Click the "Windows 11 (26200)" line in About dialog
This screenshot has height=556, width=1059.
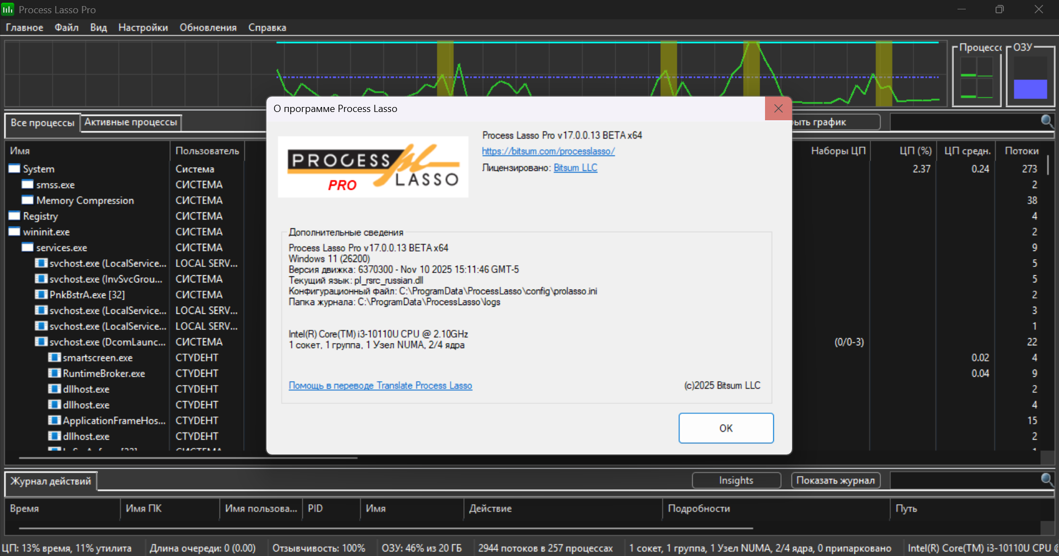pos(329,259)
